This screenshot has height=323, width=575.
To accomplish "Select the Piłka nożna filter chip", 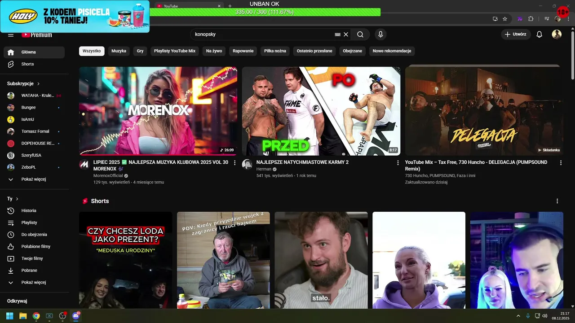I will [275, 51].
